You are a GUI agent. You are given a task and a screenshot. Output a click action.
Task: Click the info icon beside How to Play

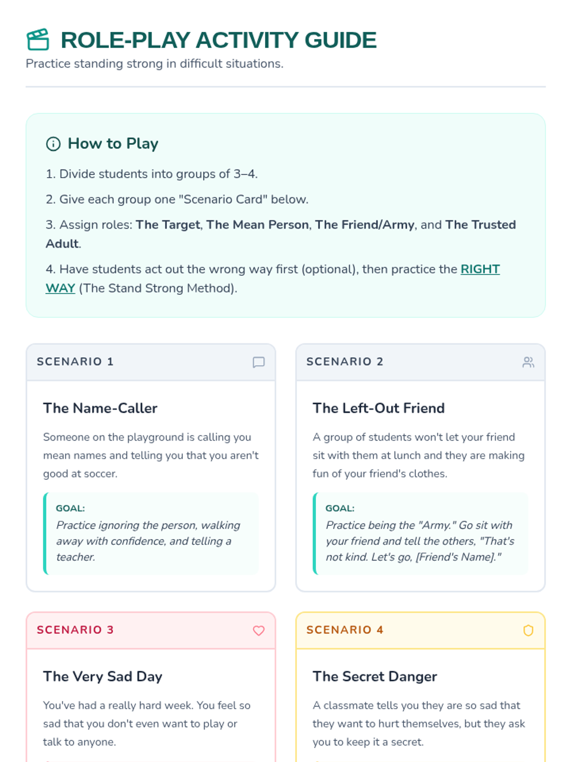53,144
